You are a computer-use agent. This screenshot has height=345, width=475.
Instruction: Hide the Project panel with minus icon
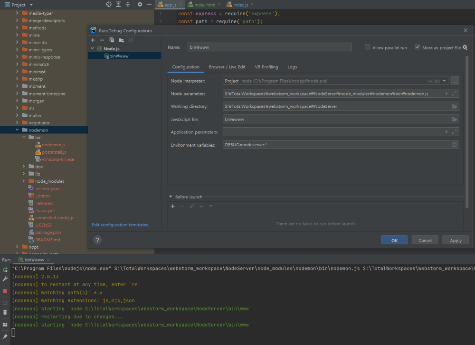(x=149, y=4)
